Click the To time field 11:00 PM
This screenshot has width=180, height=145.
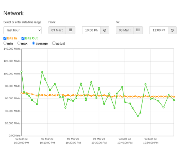[159, 30]
